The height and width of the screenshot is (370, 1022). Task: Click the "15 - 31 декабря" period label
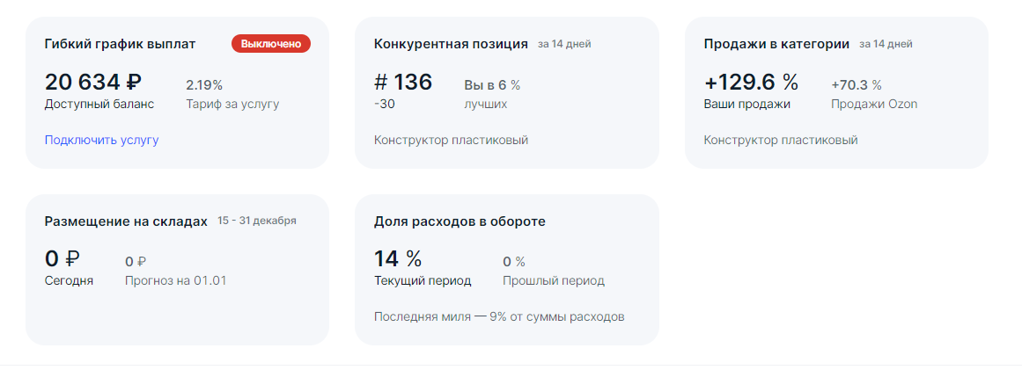(257, 221)
